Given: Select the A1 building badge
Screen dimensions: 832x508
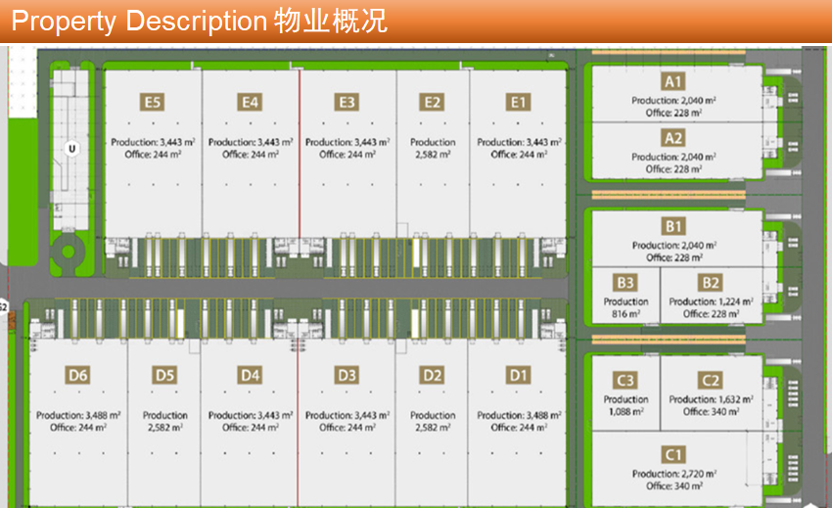Looking at the screenshot, I should 672,81.
